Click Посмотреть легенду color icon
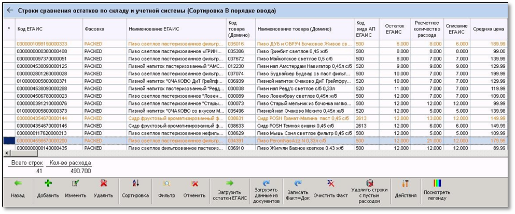 click(x=437, y=182)
